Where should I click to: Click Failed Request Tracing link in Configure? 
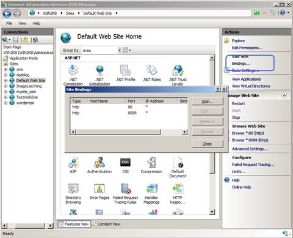[253, 165]
